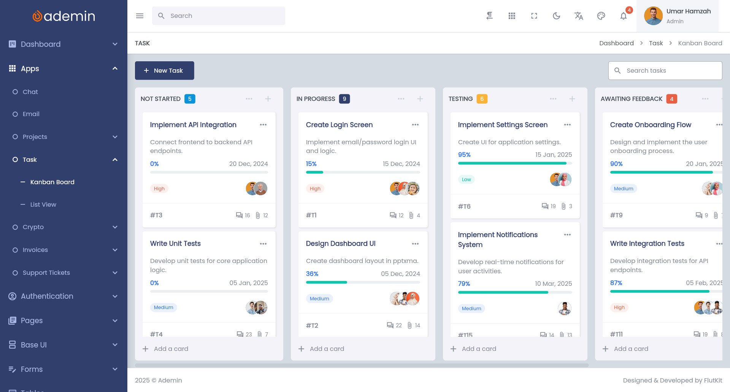This screenshot has width=730, height=392.
Task: Click the plus icon in Not Started column
Action: point(268,99)
